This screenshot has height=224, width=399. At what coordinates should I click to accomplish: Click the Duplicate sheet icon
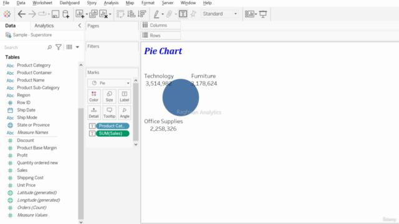point(94,14)
